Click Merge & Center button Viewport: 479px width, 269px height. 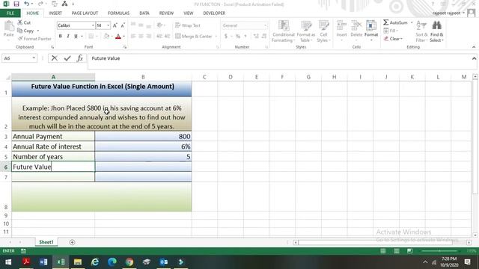194,37
